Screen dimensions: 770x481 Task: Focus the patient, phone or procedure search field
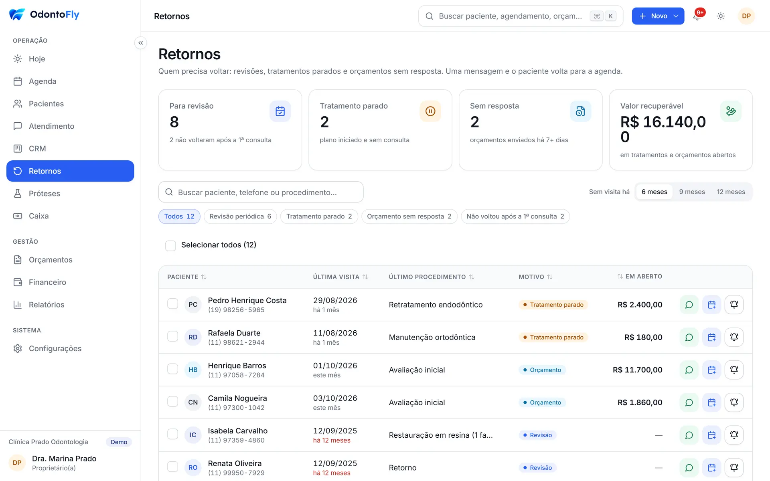pos(261,192)
